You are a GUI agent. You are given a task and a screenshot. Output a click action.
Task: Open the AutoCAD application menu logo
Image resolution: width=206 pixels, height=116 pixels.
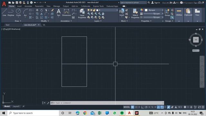click(4, 4)
